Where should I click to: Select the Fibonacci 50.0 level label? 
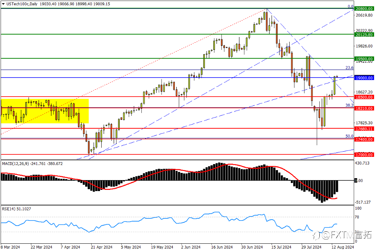349,136
